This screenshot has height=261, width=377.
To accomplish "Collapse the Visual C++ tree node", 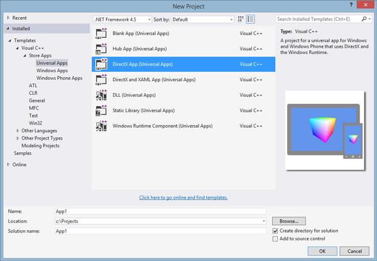I will pos(18,48).
